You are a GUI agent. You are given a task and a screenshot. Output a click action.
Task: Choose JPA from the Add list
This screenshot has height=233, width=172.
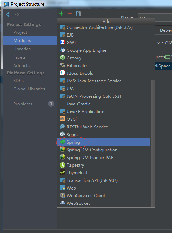104,88
